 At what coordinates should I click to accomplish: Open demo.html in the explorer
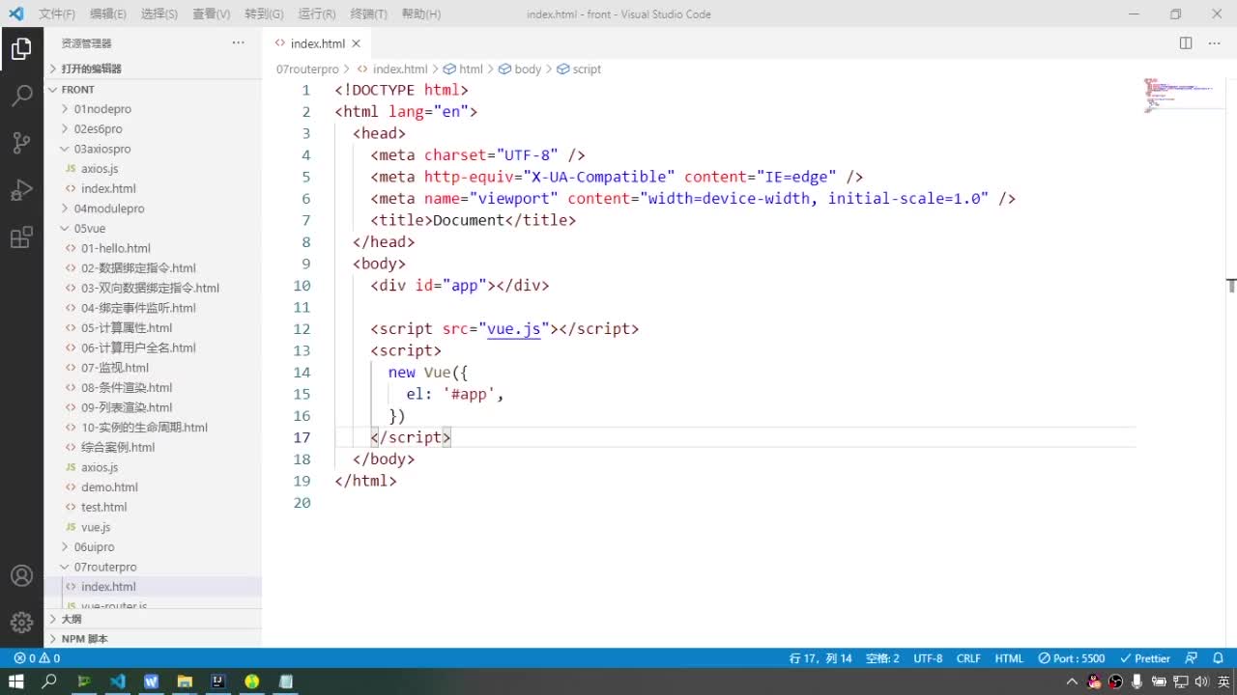click(x=155, y=487)
